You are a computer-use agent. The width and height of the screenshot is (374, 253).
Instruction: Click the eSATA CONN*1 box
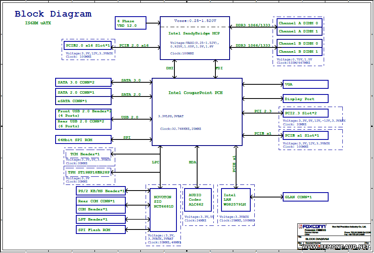point(83,101)
